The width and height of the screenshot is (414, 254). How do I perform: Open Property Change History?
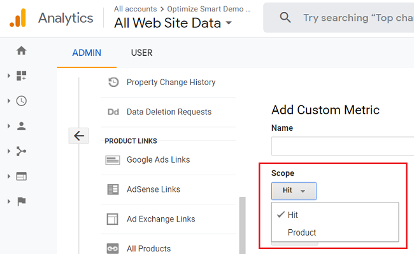pos(171,82)
